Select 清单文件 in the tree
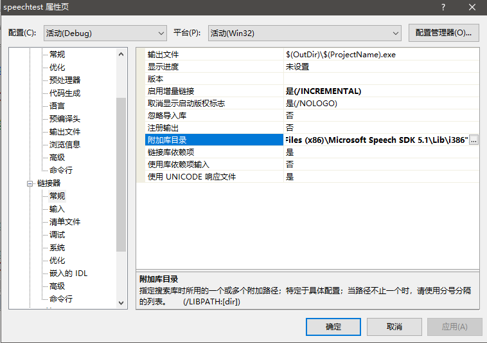This screenshot has width=487, height=343. [x=65, y=222]
